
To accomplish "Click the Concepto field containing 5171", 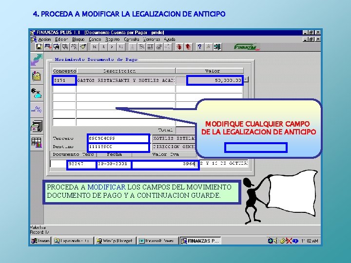I will [64, 80].
